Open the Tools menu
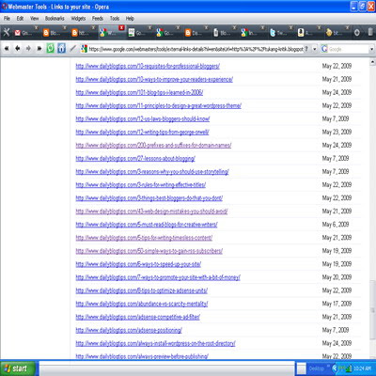Screen dimensions: 376x376 [115, 19]
